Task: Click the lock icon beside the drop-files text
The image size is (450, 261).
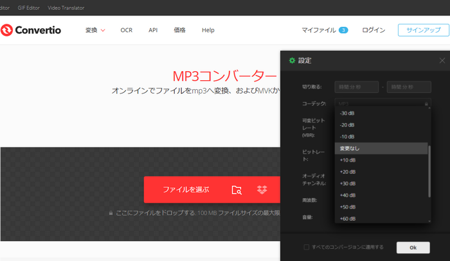Action: tap(111, 213)
